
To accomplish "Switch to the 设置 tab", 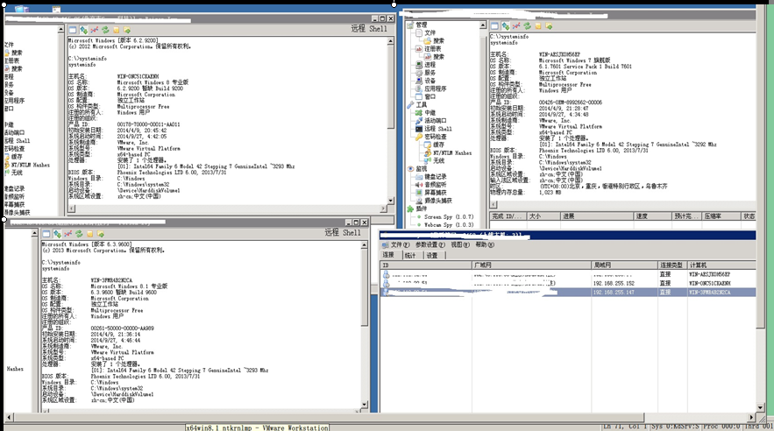I will 432,256.
